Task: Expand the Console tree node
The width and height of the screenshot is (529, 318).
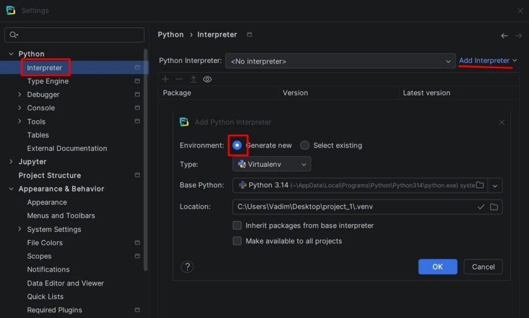Action: [x=20, y=107]
